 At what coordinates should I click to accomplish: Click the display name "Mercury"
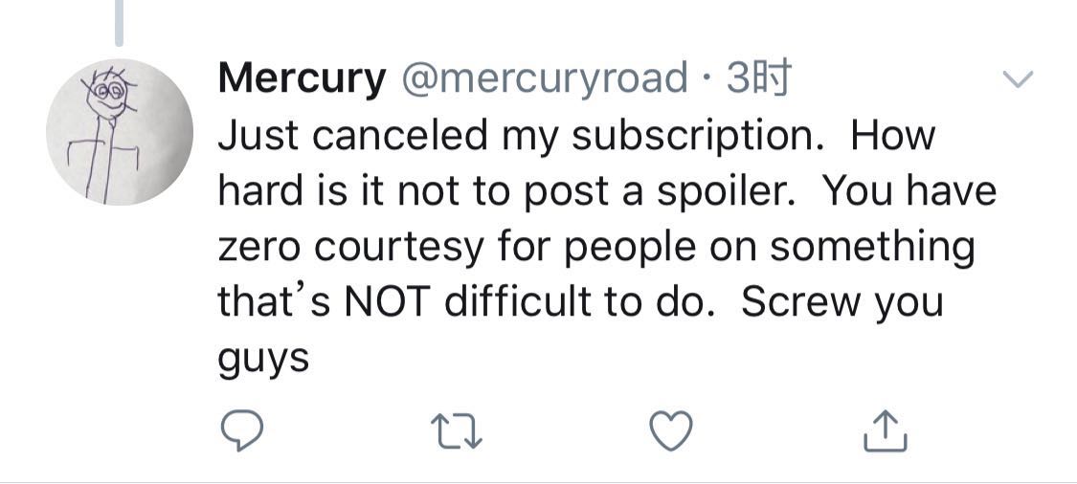pyautogui.click(x=301, y=79)
